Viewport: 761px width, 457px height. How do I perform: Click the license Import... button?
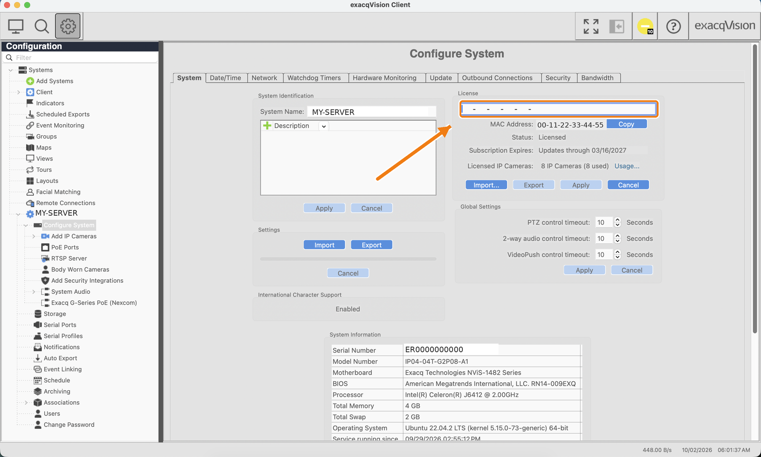pyautogui.click(x=486, y=185)
